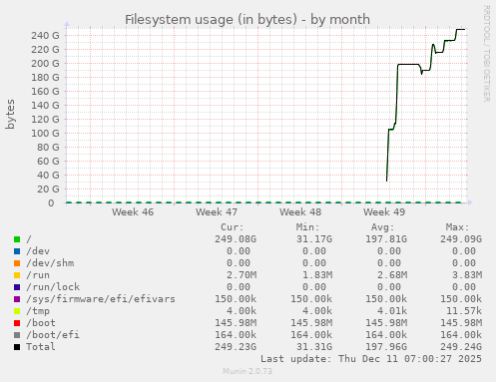Click the purple swatch for efivars

17,299
